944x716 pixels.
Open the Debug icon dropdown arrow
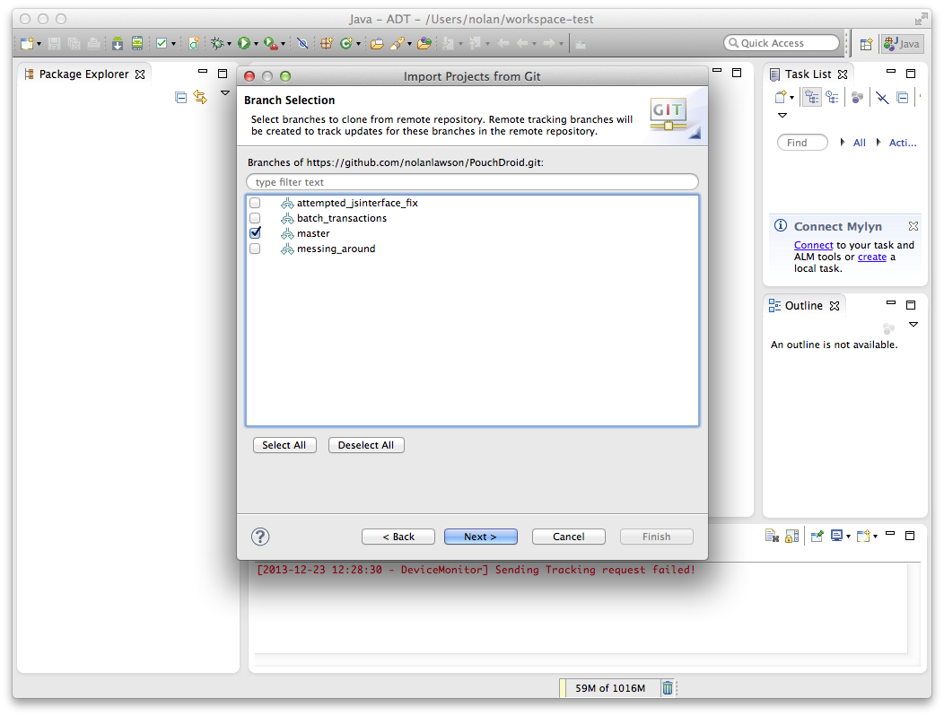point(229,44)
